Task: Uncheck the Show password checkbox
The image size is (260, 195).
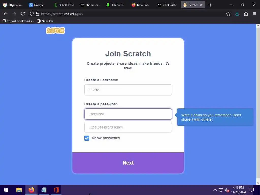Action: 87,138
